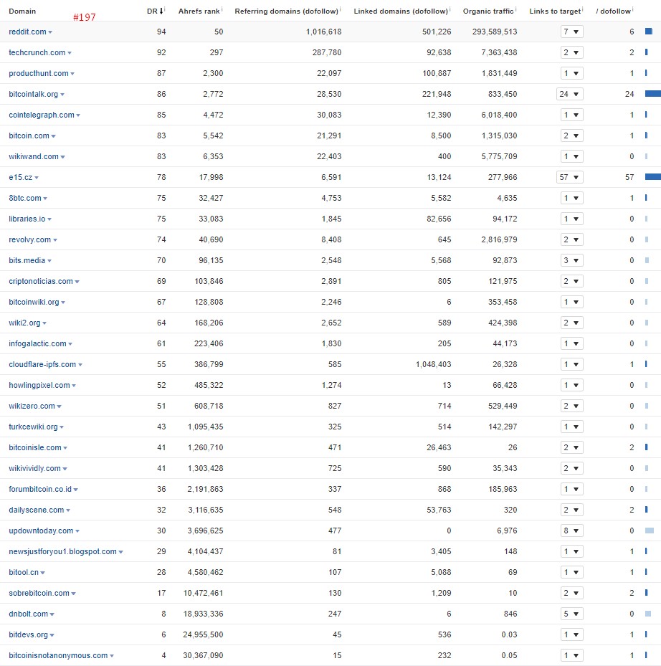
Task: Open links-to-target dropdown showing 24 for bitcointalk.org
Action: (x=570, y=95)
